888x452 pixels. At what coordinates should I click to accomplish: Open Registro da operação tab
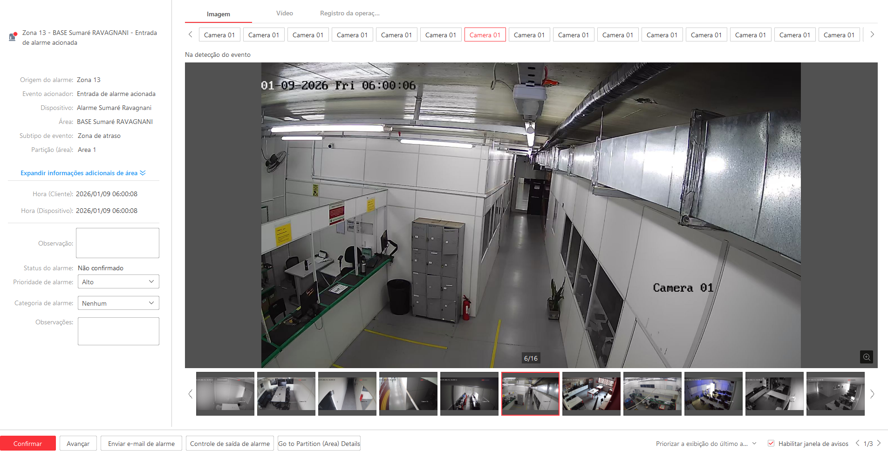349,14
